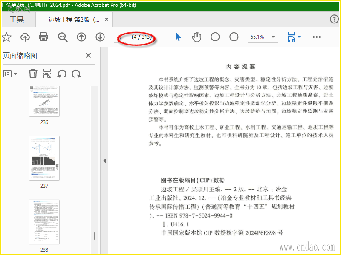Open the more tools ellipsis menu
This screenshot has height=255, width=341.
pyautogui.click(x=316, y=37)
